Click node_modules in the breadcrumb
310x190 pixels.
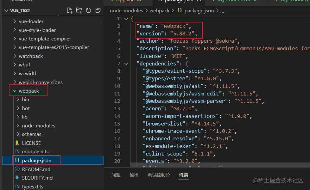[x=126, y=11]
